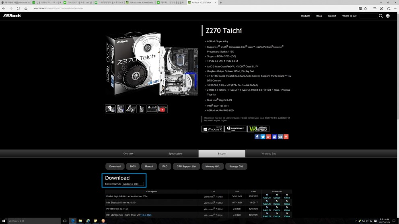Click the FAQ button
The width and height of the screenshot is (399, 224).
point(165,166)
